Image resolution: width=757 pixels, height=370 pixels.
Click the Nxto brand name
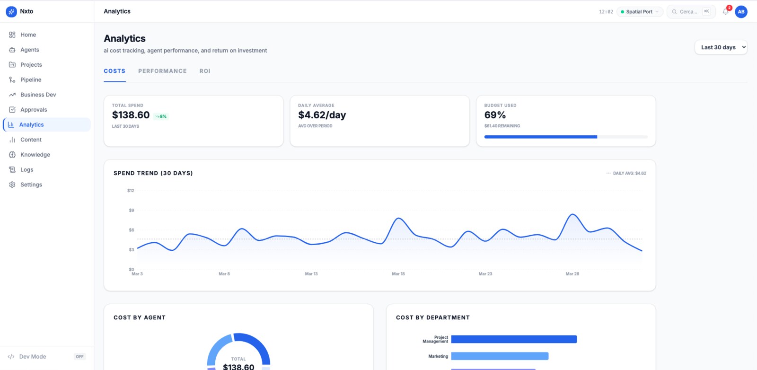[26, 11]
